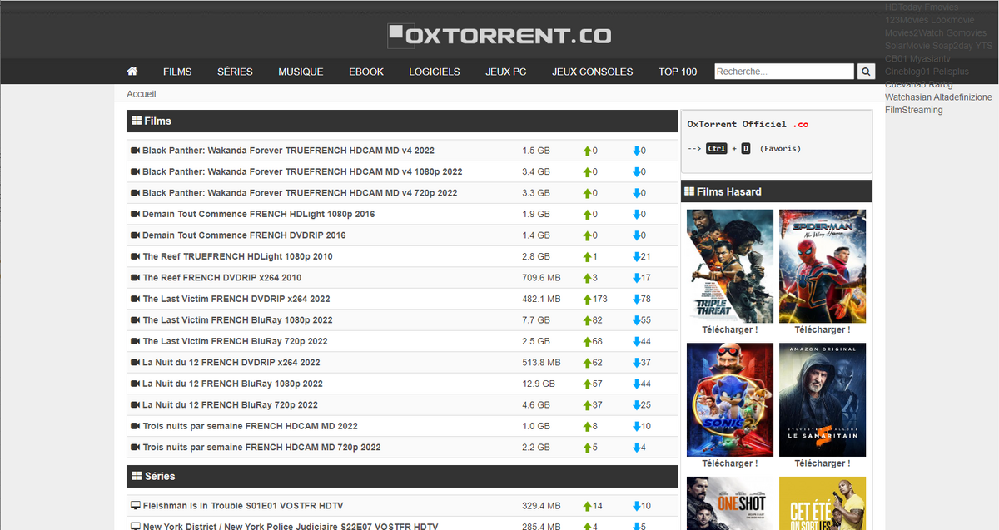Click Télécharger under the Sonic 2 poster
The image size is (999, 530).
[729, 463]
